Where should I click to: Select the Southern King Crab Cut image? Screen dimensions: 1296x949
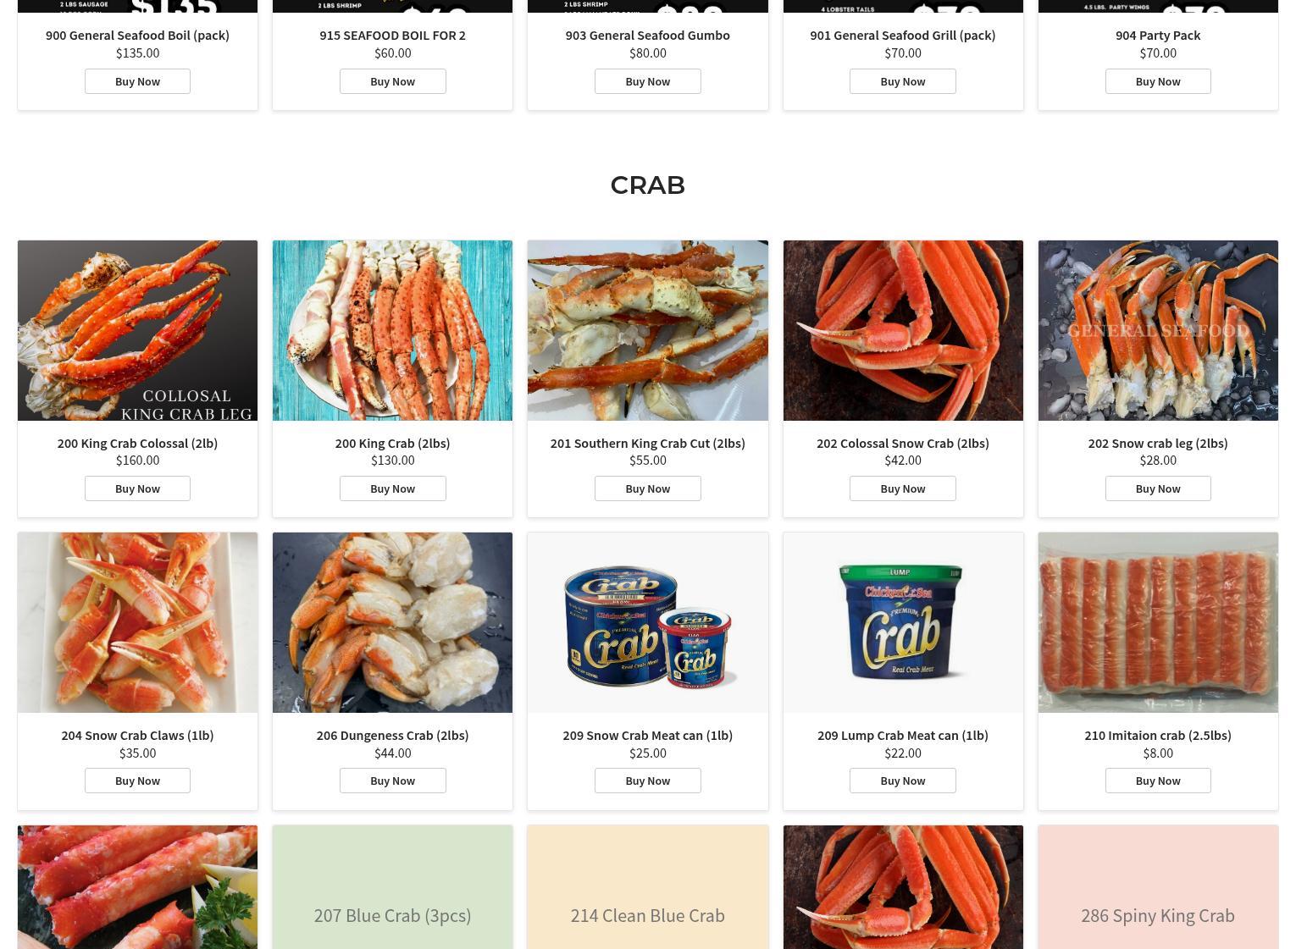pos(648,330)
